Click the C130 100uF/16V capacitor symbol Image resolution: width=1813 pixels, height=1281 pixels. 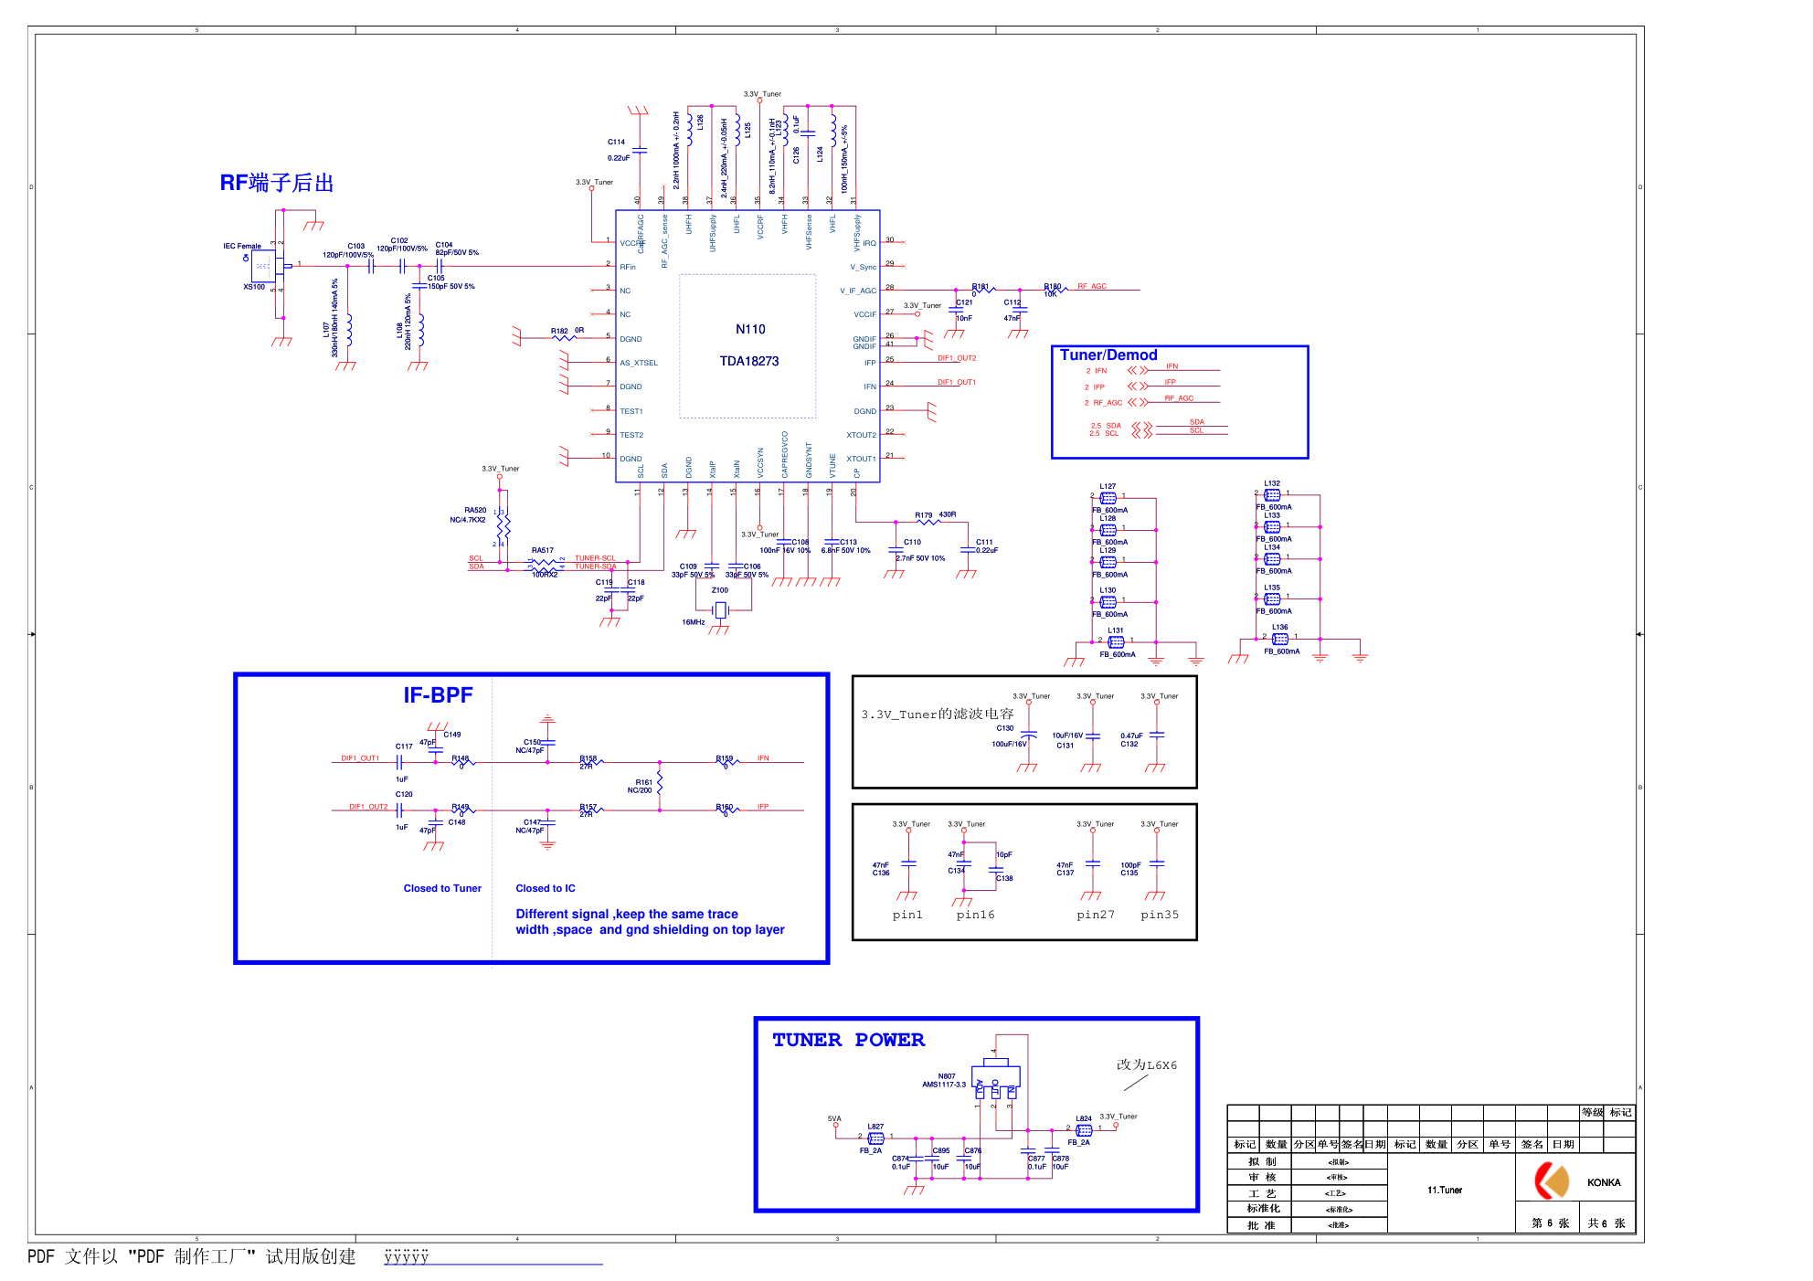(x=1029, y=736)
